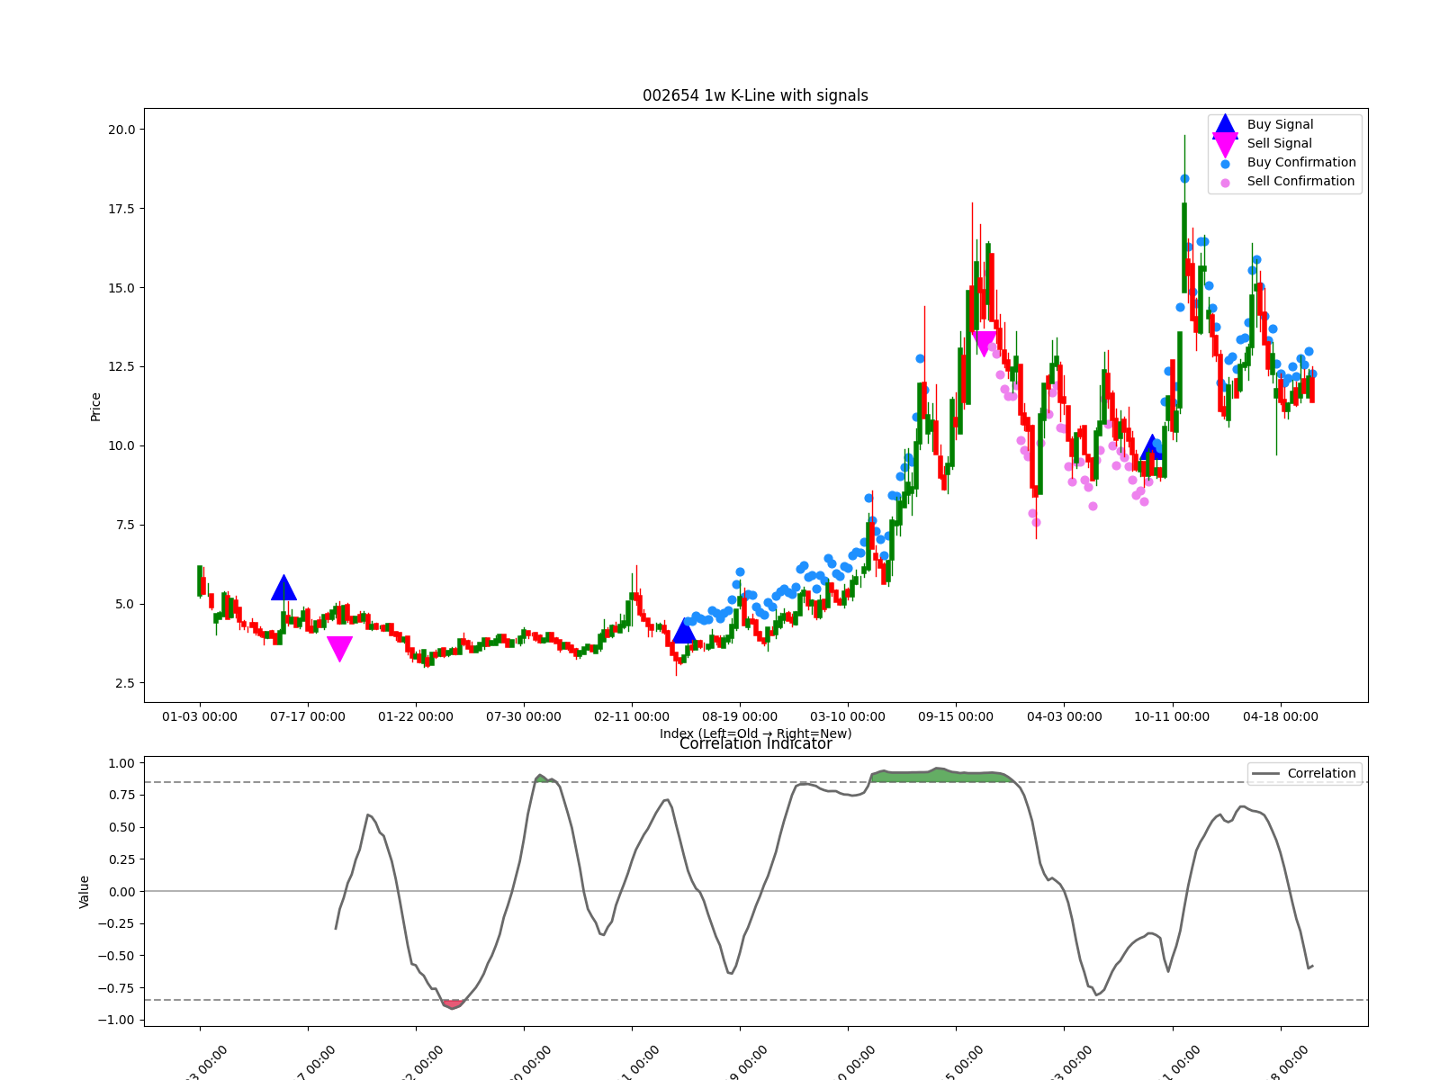Click the '04-18 00:00' date tick on price chart

click(1281, 717)
